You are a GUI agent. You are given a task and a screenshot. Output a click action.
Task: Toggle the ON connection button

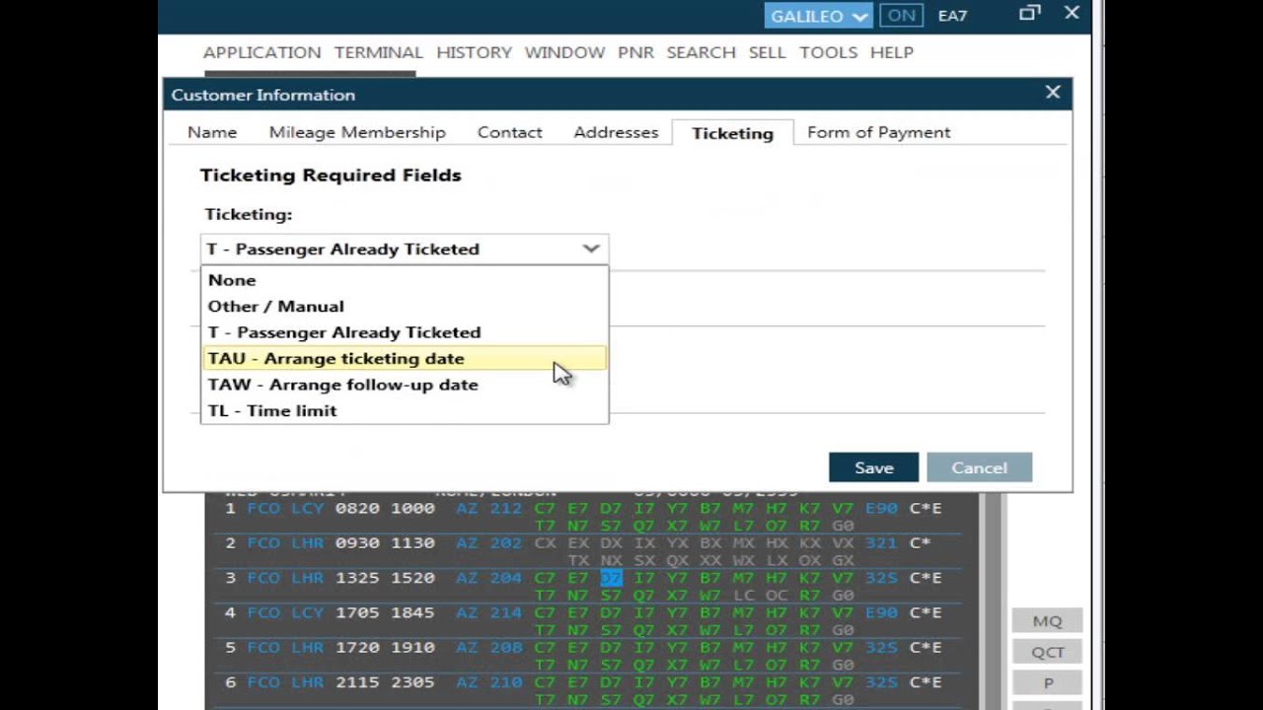[901, 16]
